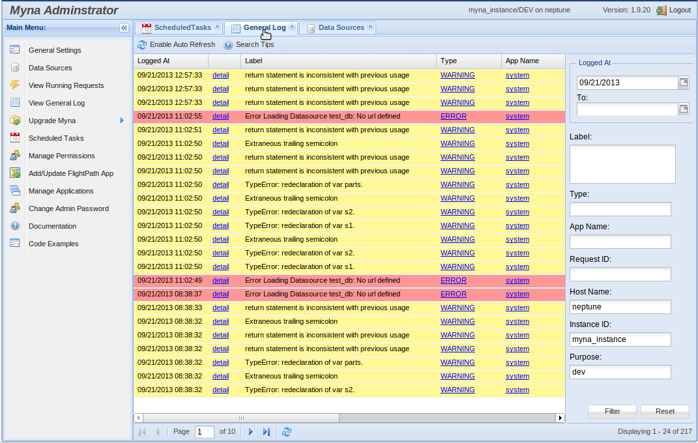Viewport: 698px width, 443px height.
Task: Collapse the Main Menu panel
Action: (x=124, y=27)
